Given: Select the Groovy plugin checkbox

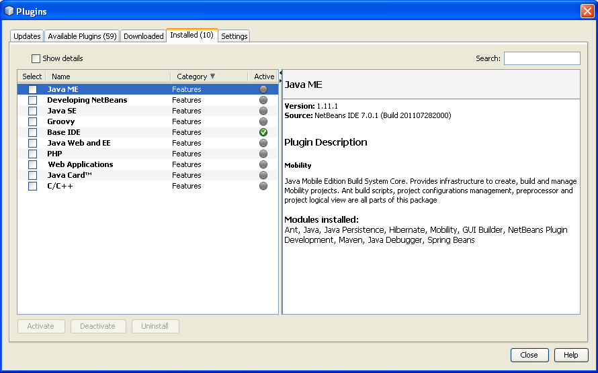Looking at the screenshot, I should [32, 121].
